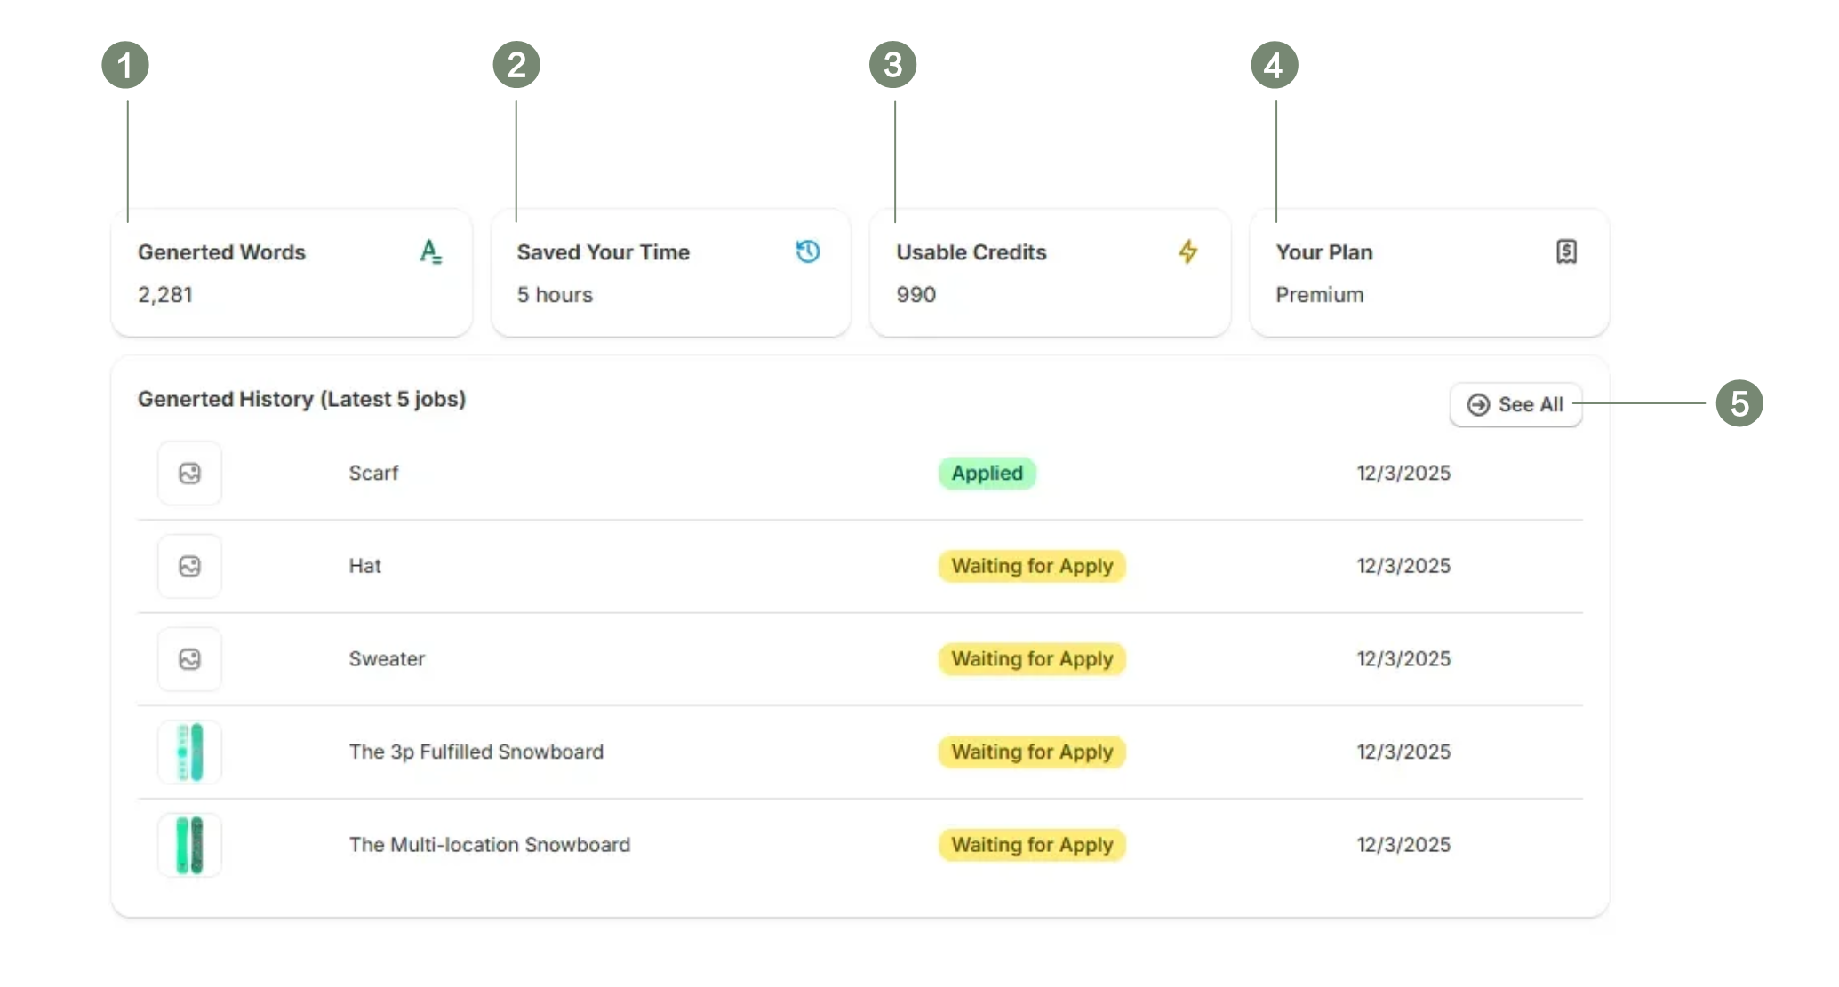Click the Applied status badge for Scarf
The height and width of the screenshot is (987, 1839).
click(x=987, y=474)
